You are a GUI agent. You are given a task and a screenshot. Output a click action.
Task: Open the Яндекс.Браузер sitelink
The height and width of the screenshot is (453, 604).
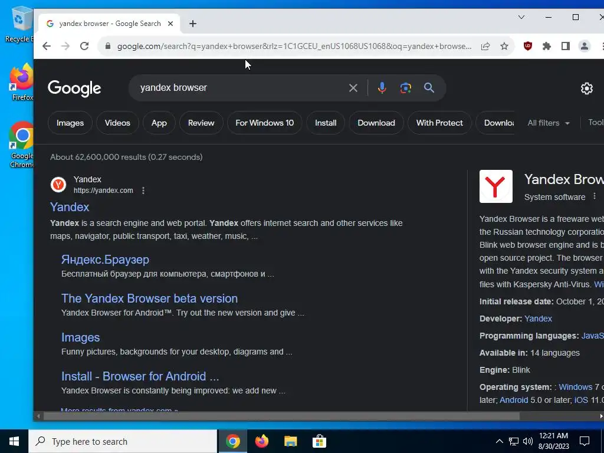pyautogui.click(x=105, y=260)
